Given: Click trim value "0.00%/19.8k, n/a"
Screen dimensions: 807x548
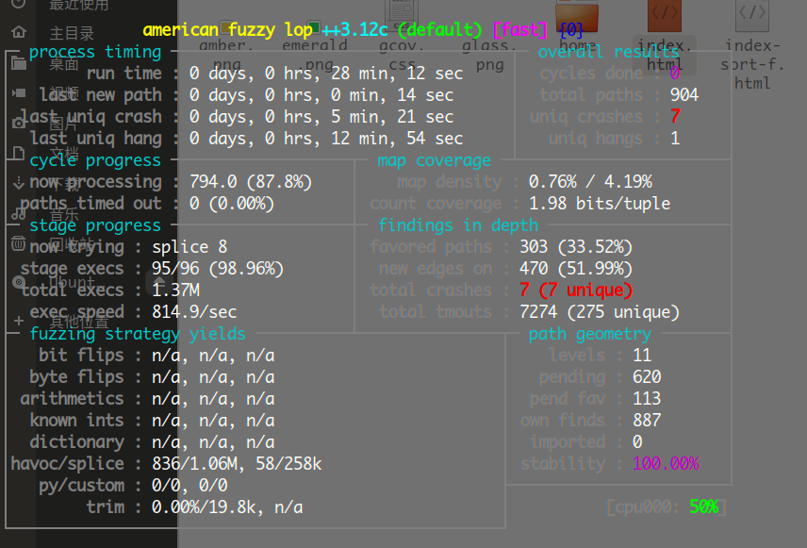Looking at the screenshot, I should 227,507.
